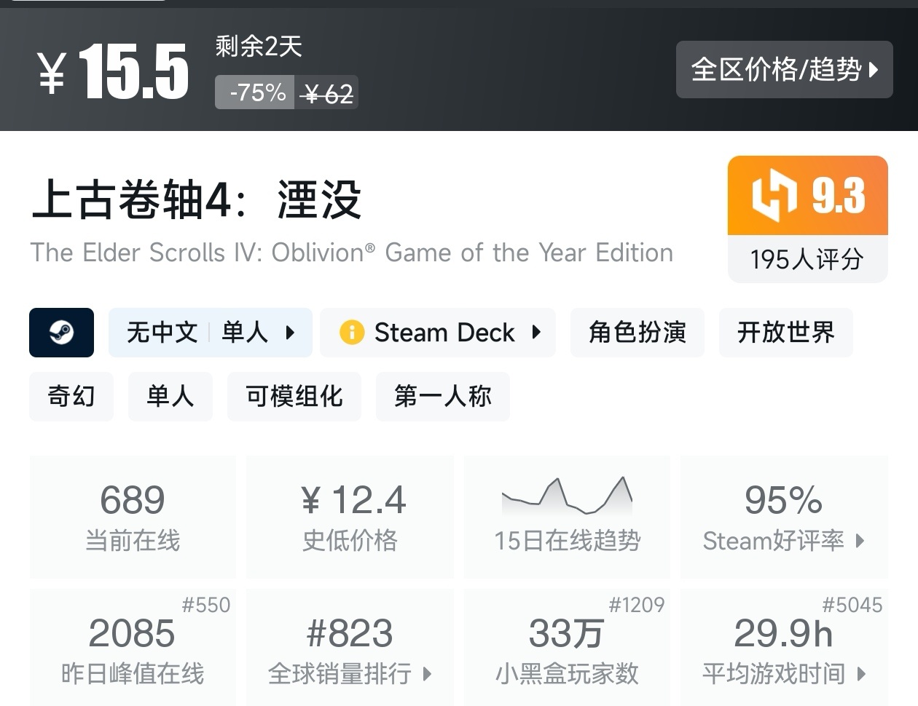The height and width of the screenshot is (706, 918).
Task: Expand 平均游戏时间 29.9h details
Action: (784, 648)
